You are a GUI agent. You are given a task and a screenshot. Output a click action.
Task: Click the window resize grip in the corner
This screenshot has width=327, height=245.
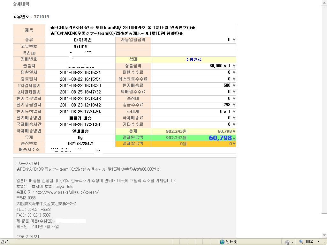pos(324,242)
